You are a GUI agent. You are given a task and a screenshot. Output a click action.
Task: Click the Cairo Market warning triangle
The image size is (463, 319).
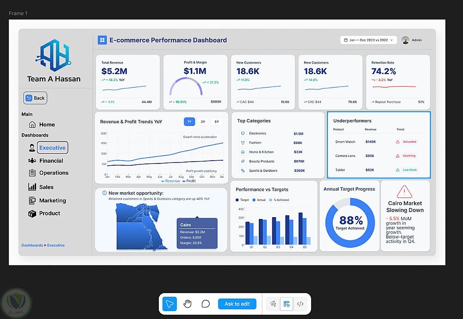click(405, 192)
